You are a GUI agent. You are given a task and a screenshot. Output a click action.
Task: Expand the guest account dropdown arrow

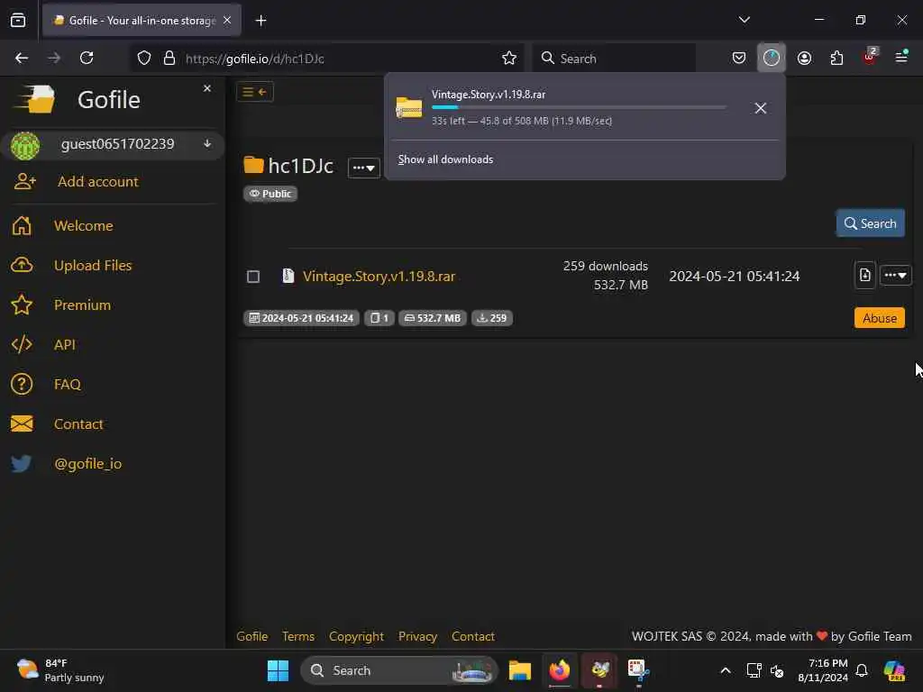(x=207, y=143)
